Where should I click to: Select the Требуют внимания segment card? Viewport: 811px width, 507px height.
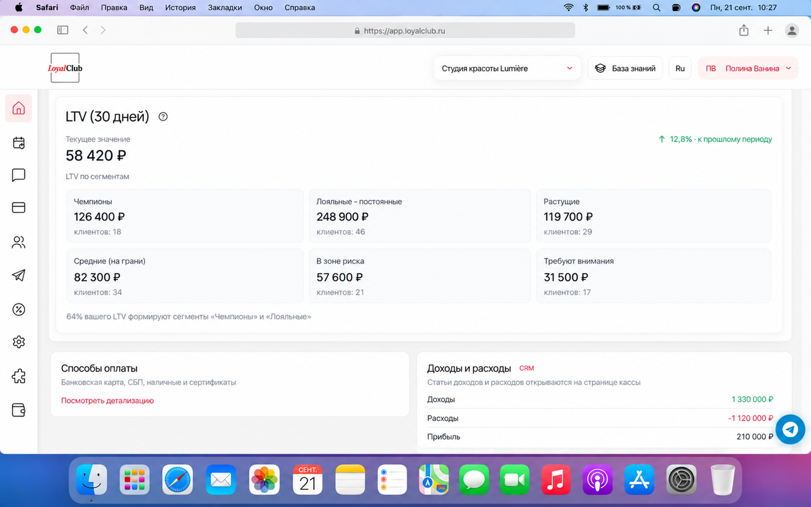pos(654,276)
